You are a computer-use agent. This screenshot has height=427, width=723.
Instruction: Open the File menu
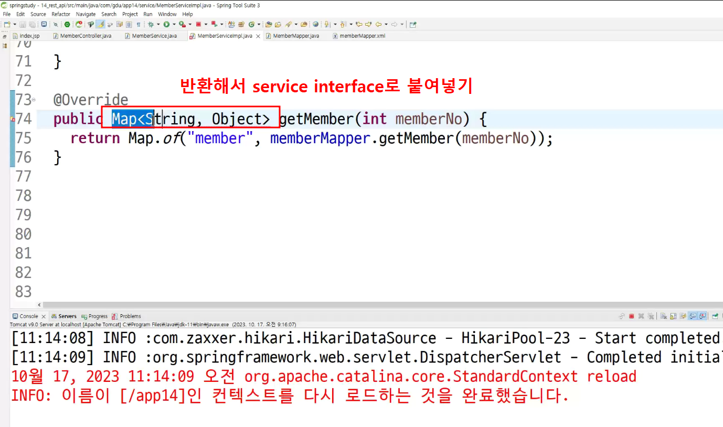pyautogui.click(x=6, y=14)
